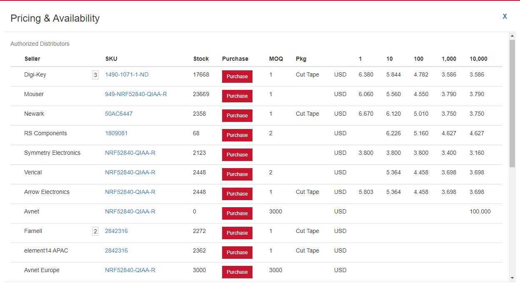520x290 pixels.
Task: Click the Authorized Distributors section label
Action: coord(40,44)
